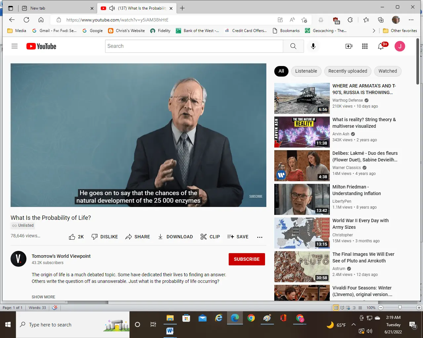Select the Listenable filter chip
The image size is (423, 338).
point(306,71)
